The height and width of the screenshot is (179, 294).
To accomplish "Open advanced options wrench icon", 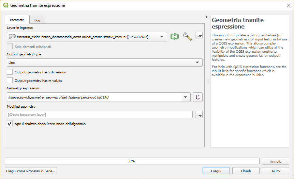I will 187,36.
